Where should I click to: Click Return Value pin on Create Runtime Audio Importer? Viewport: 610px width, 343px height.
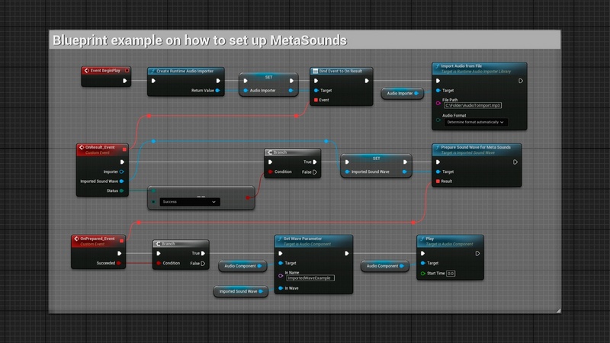(217, 91)
